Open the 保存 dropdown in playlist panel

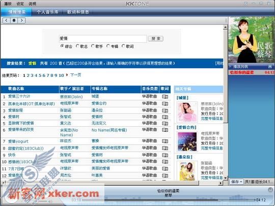pyautogui.click(x=236, y=182)
